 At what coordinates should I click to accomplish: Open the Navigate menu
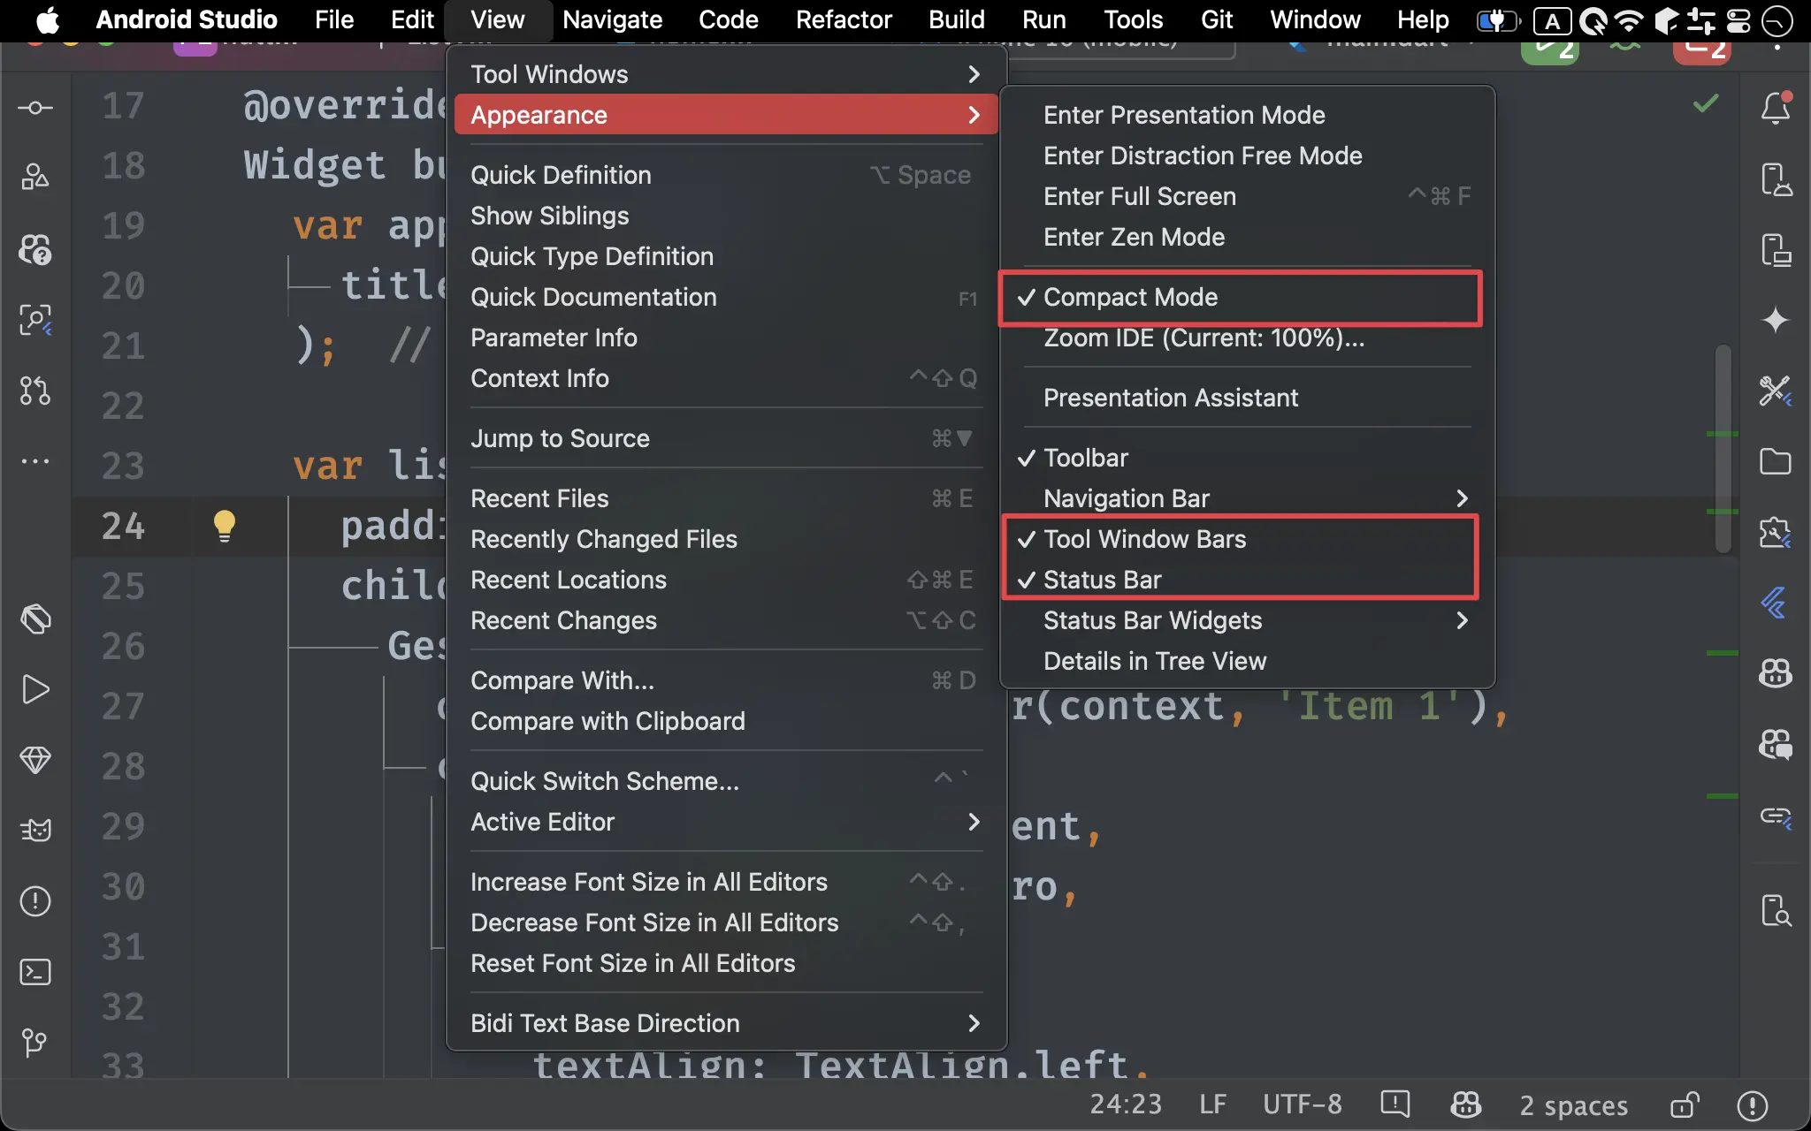612,19
